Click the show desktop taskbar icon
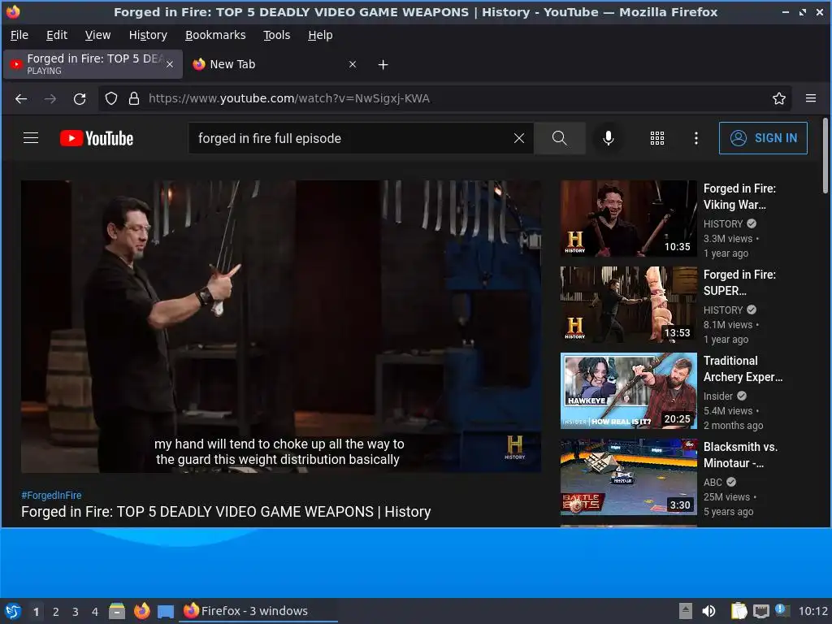The width and height of the screenshot is (832, 624). (x=166, y=612)
